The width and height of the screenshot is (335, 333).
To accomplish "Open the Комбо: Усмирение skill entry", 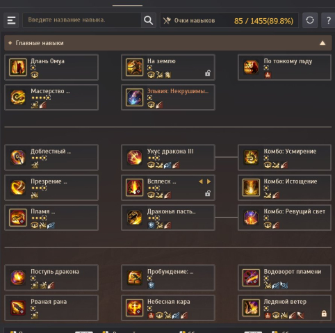I will (x=284, y=157).
